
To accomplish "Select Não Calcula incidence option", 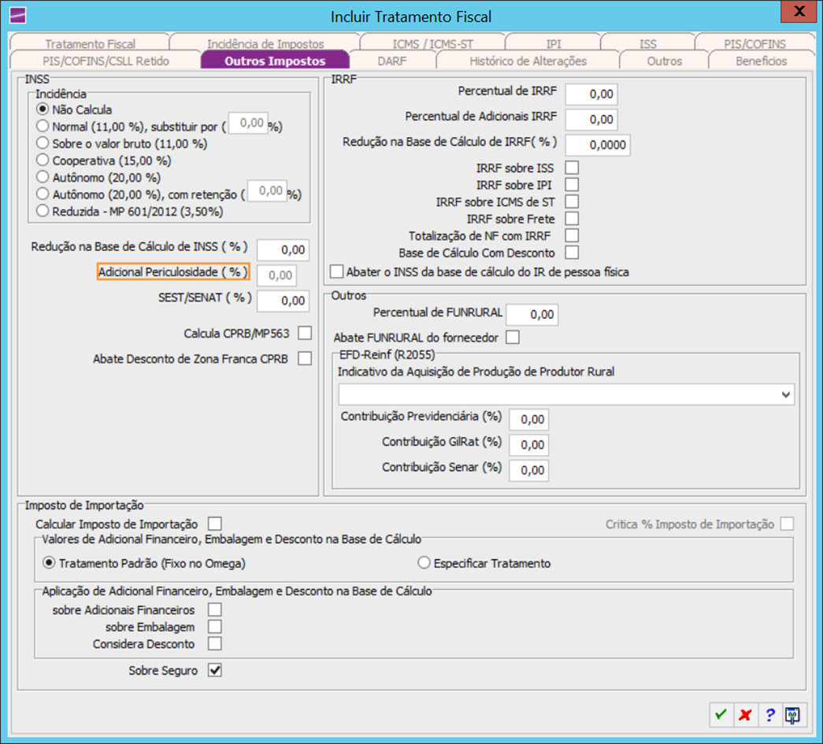I will tap(43, 109).
